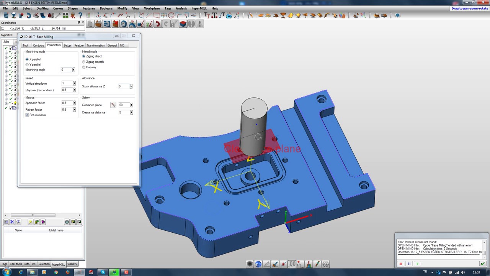This screenshot has height=276, width=490.
Task: Open the CAD tools panel tab
Action: coord(16,264)
